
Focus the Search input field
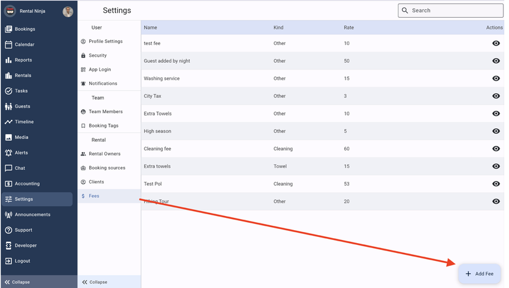click(x=451, y=10)
